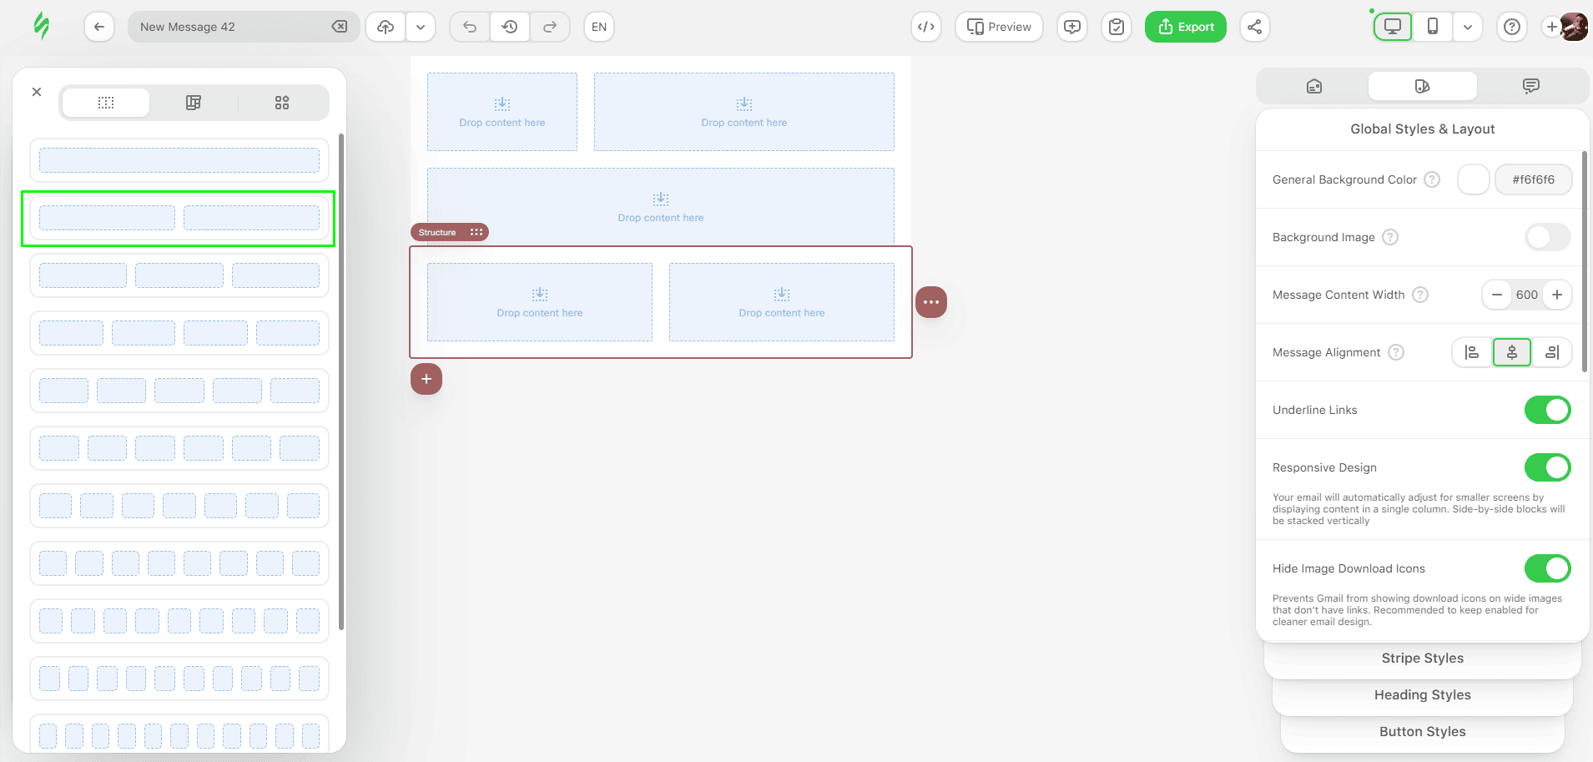The image size is (1593, 762).
Task: Redo the last action
Action: pyautogui.click(x=550, y=27)
